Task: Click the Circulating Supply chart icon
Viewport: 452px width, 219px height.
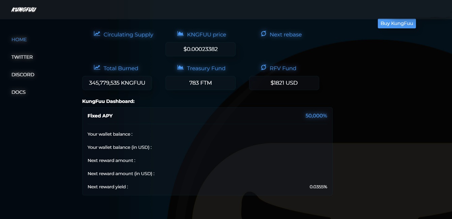Action: (x=97, y=34)
